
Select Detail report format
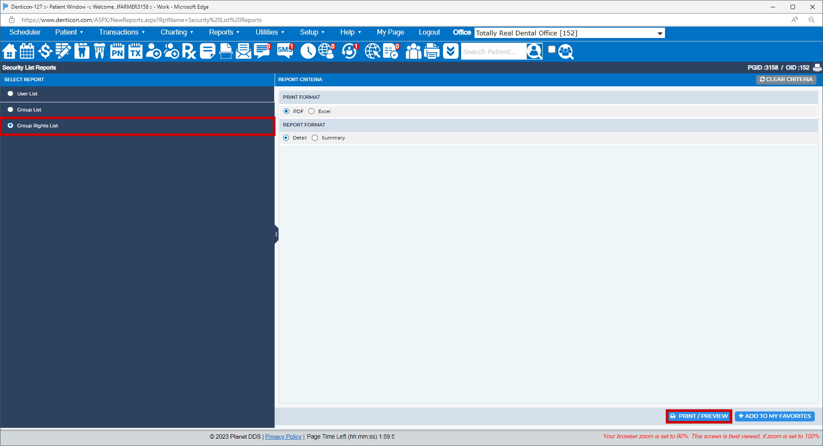286,138
